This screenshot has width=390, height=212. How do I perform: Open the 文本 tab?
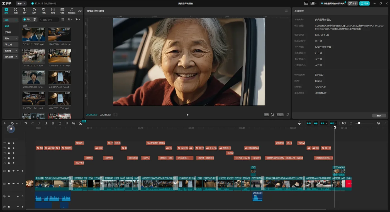pyautogui.click(x=25, y=11)
